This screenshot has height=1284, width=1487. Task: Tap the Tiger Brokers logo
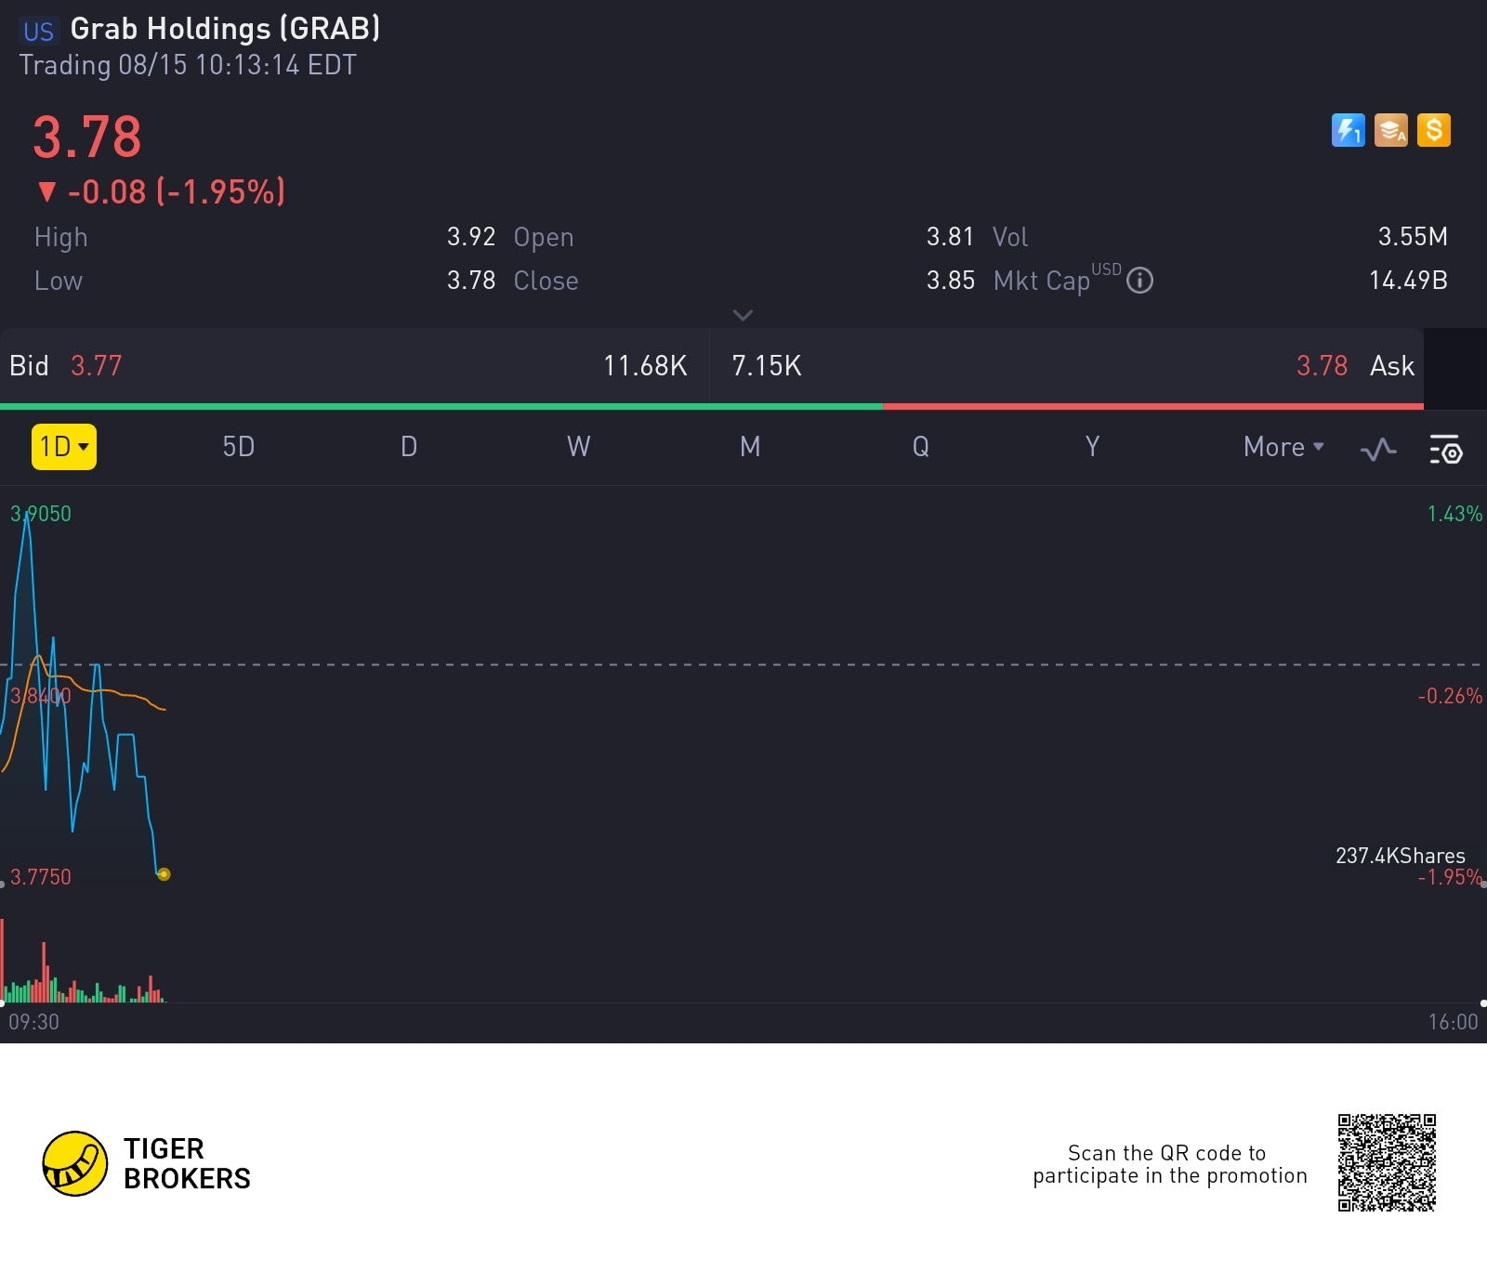[x=147, y=1163]
